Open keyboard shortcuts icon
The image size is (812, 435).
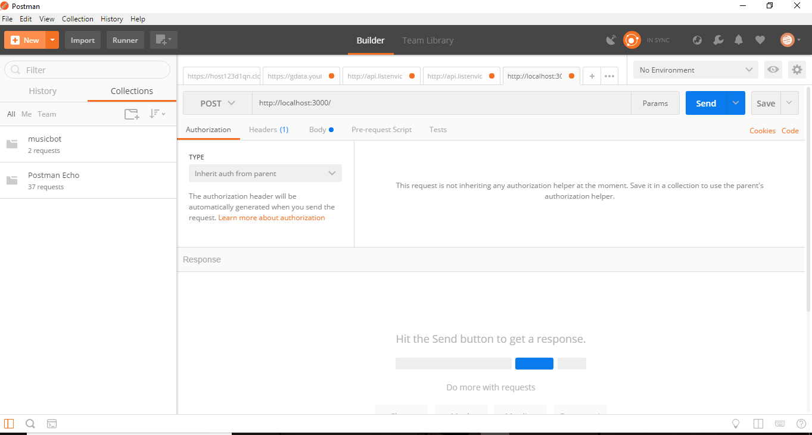coord(780,424)
